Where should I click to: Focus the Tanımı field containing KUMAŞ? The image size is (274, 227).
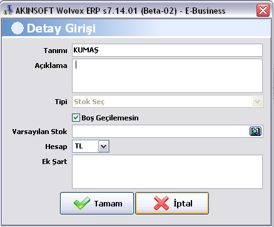[x=167, y=50]
